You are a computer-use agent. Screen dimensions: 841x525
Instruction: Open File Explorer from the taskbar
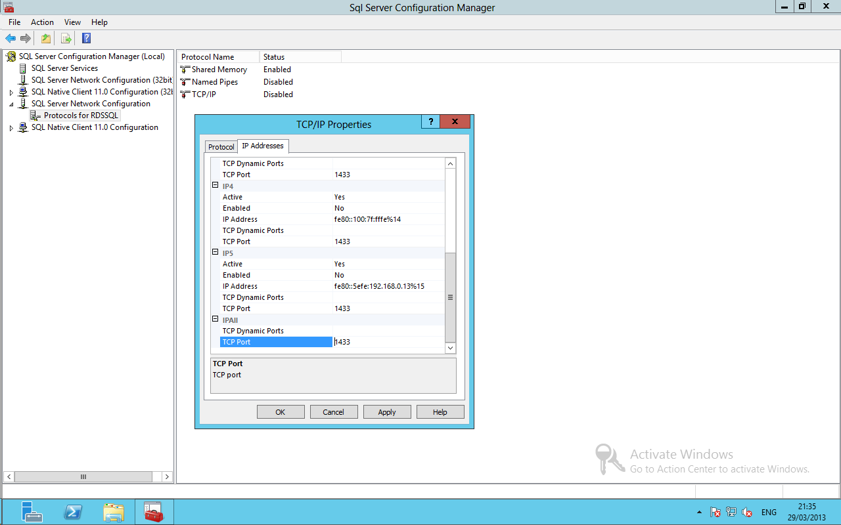coord(114,512)
